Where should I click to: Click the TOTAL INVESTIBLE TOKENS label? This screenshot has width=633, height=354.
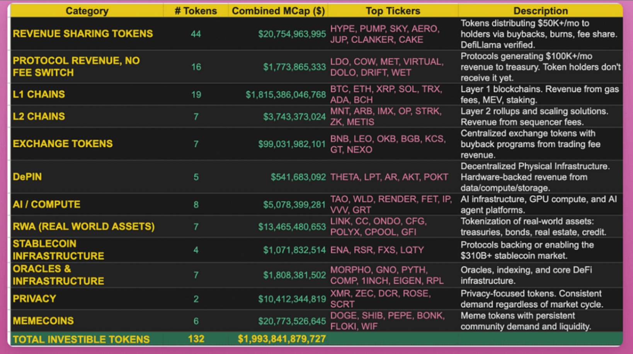pyautogui.click(x=81, y=339)
